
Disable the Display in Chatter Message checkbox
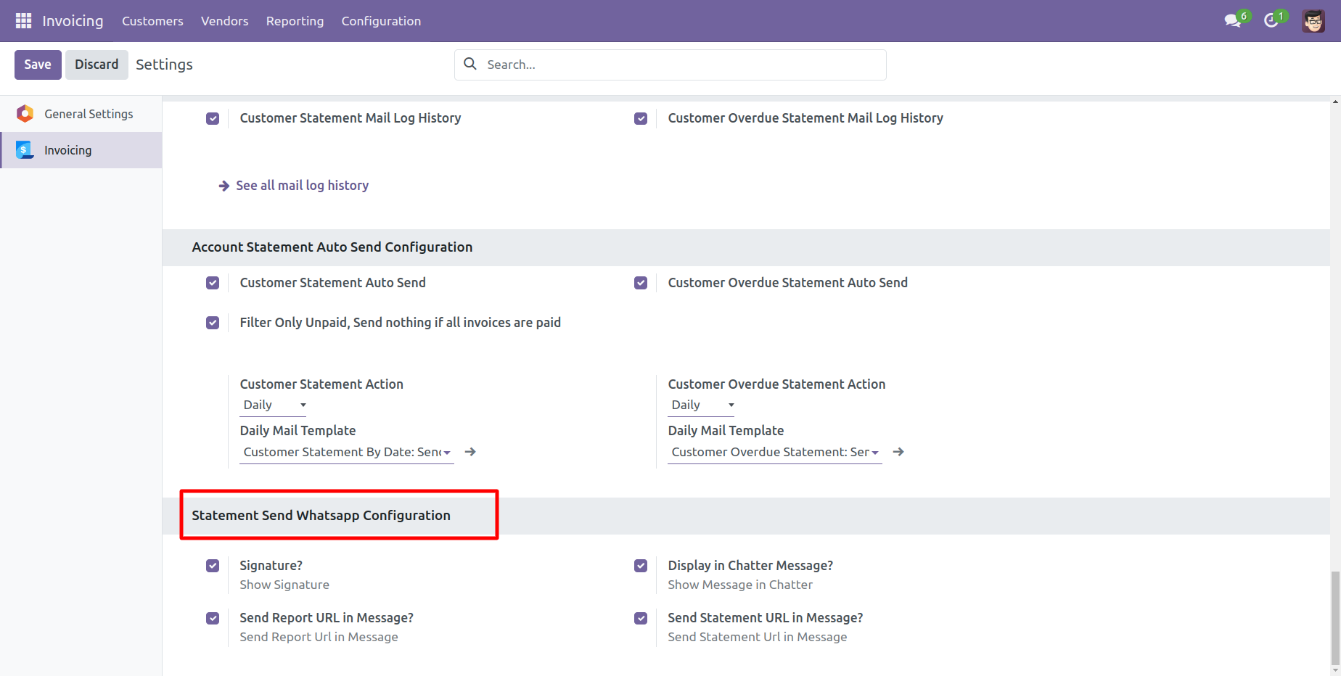pyautogui.click(x=641, y=566)
